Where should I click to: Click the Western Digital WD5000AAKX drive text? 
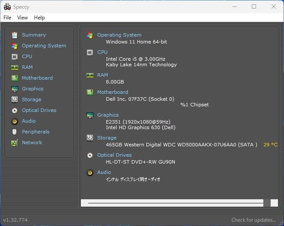point(182,145)
